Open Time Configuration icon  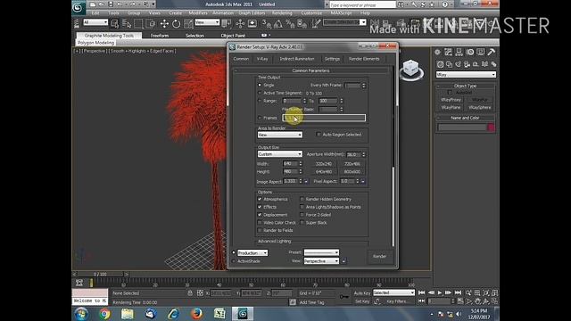[460, 301]
